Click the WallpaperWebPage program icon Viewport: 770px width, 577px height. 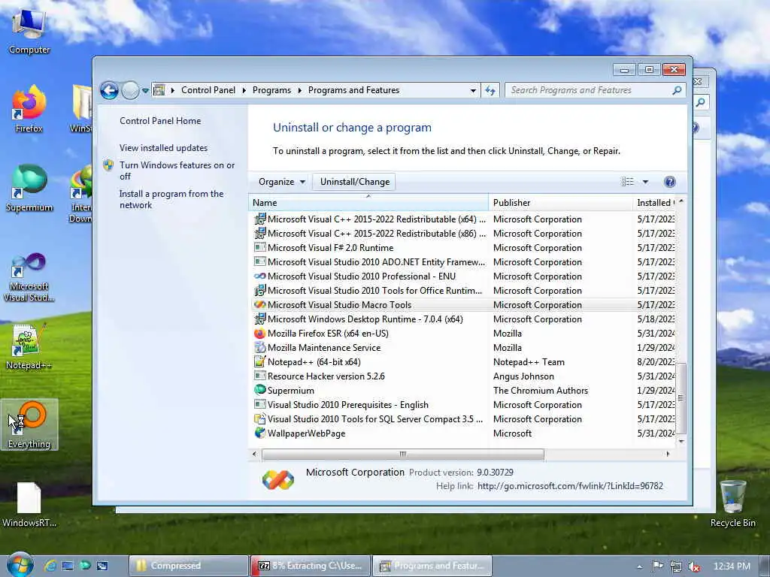tap(259, 433)
